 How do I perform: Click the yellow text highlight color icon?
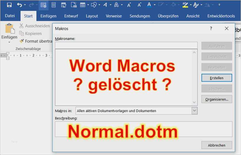(185, 5)
